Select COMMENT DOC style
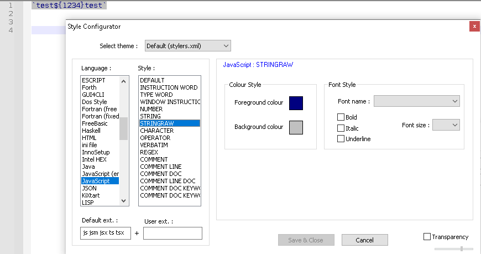Viewport: 481px width, 254px height. 170,174
